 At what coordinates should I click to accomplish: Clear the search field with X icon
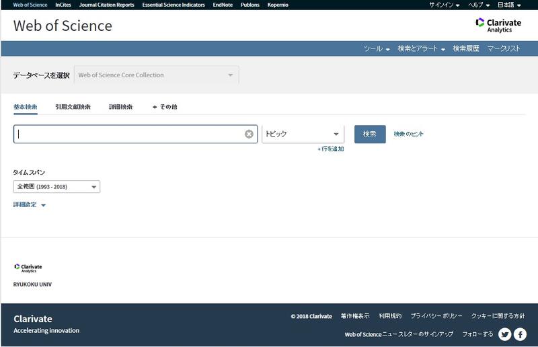coord(249,134)
